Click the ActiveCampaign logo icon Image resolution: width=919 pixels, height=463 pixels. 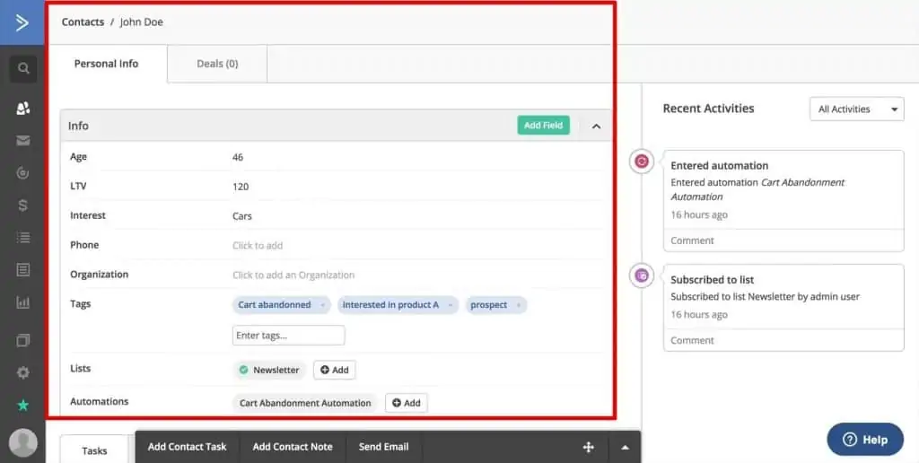tap(22, 22)
